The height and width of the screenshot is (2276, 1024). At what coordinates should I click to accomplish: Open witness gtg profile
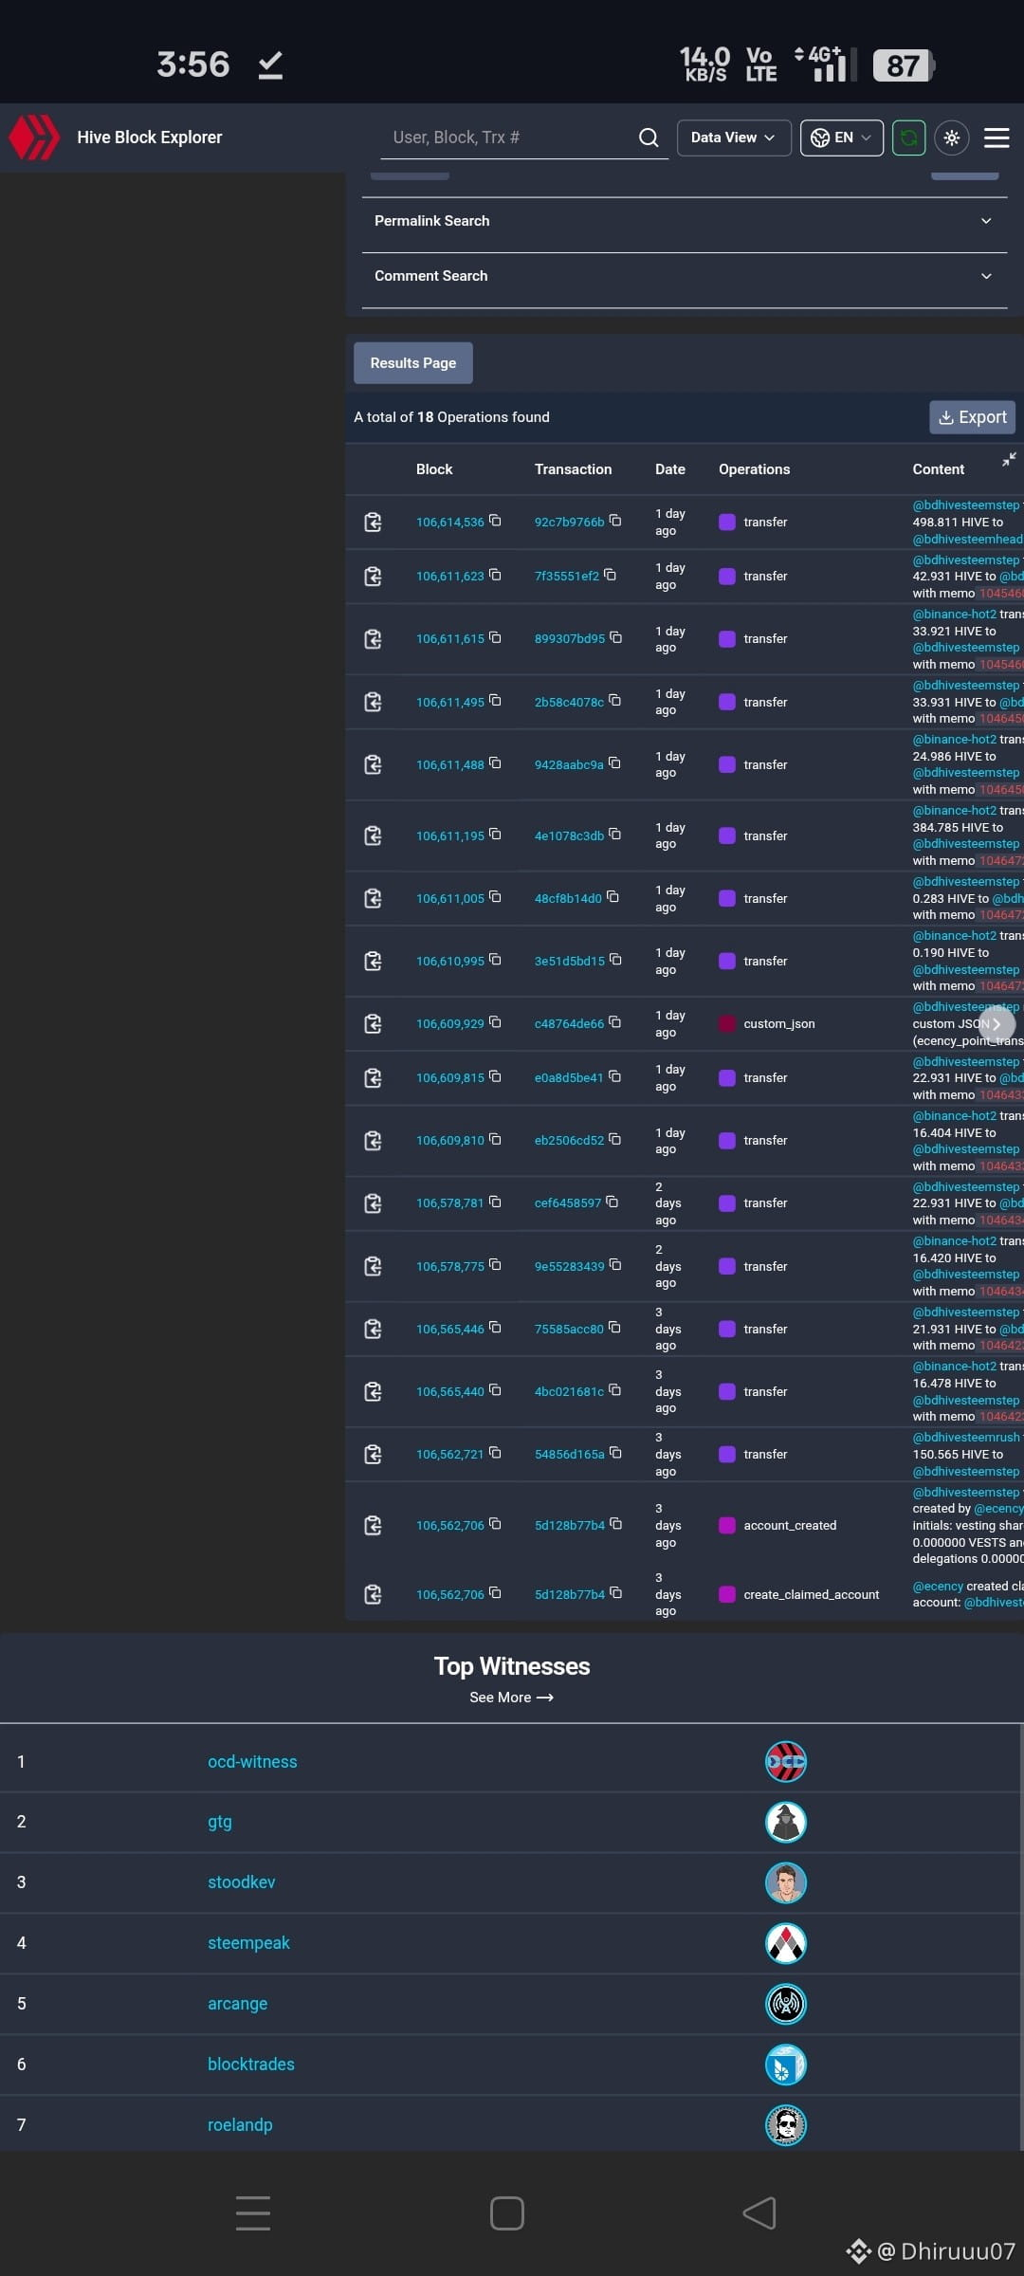[x=220, y=1822]
